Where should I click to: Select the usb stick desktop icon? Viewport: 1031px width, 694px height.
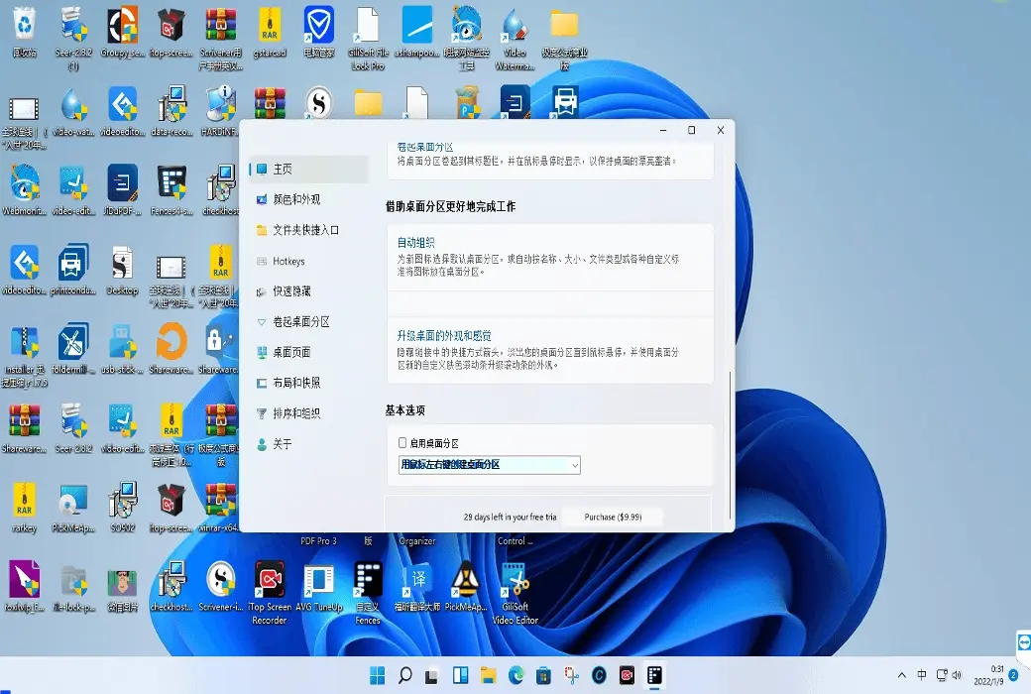tap(122, 349)
